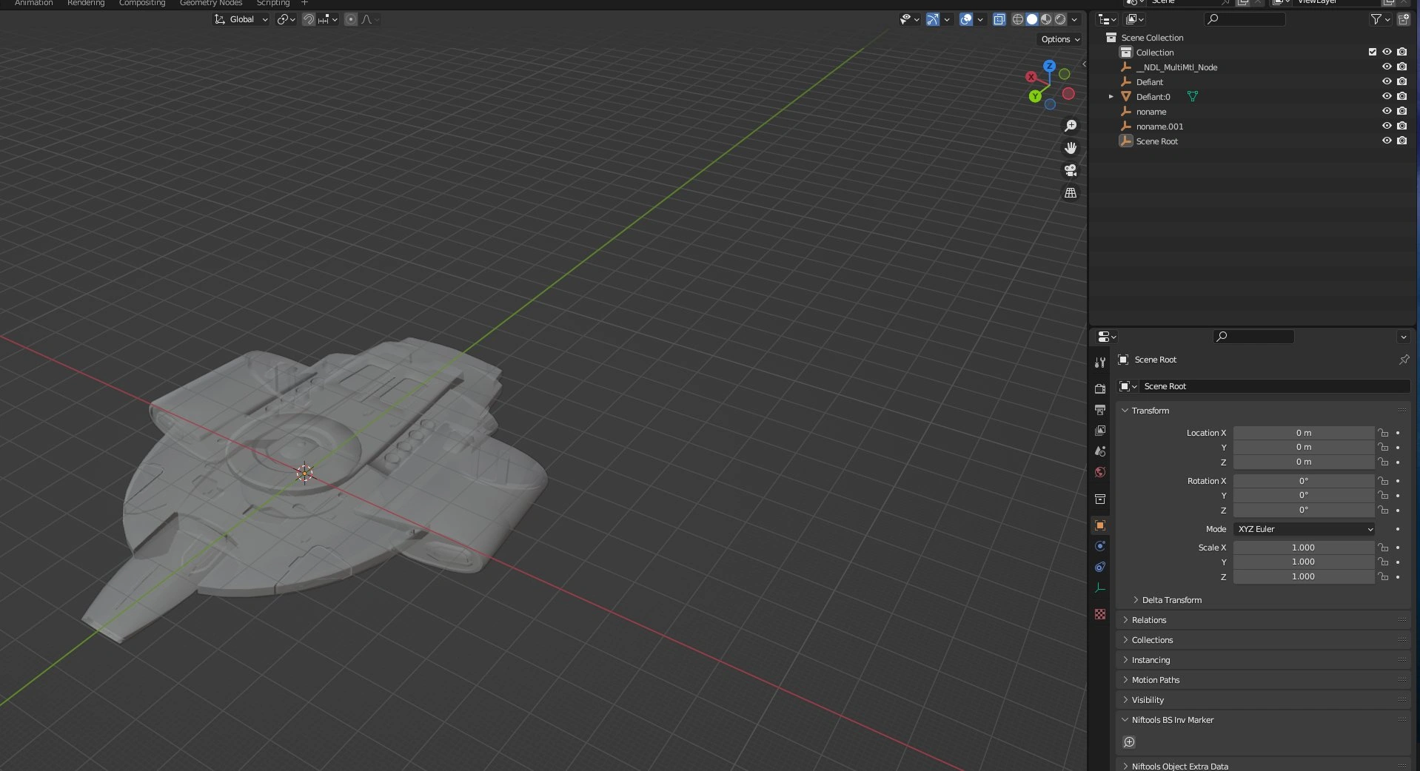
Task: Uncheck the Collection exclude checkbox
Action: tap(1373, 52)
